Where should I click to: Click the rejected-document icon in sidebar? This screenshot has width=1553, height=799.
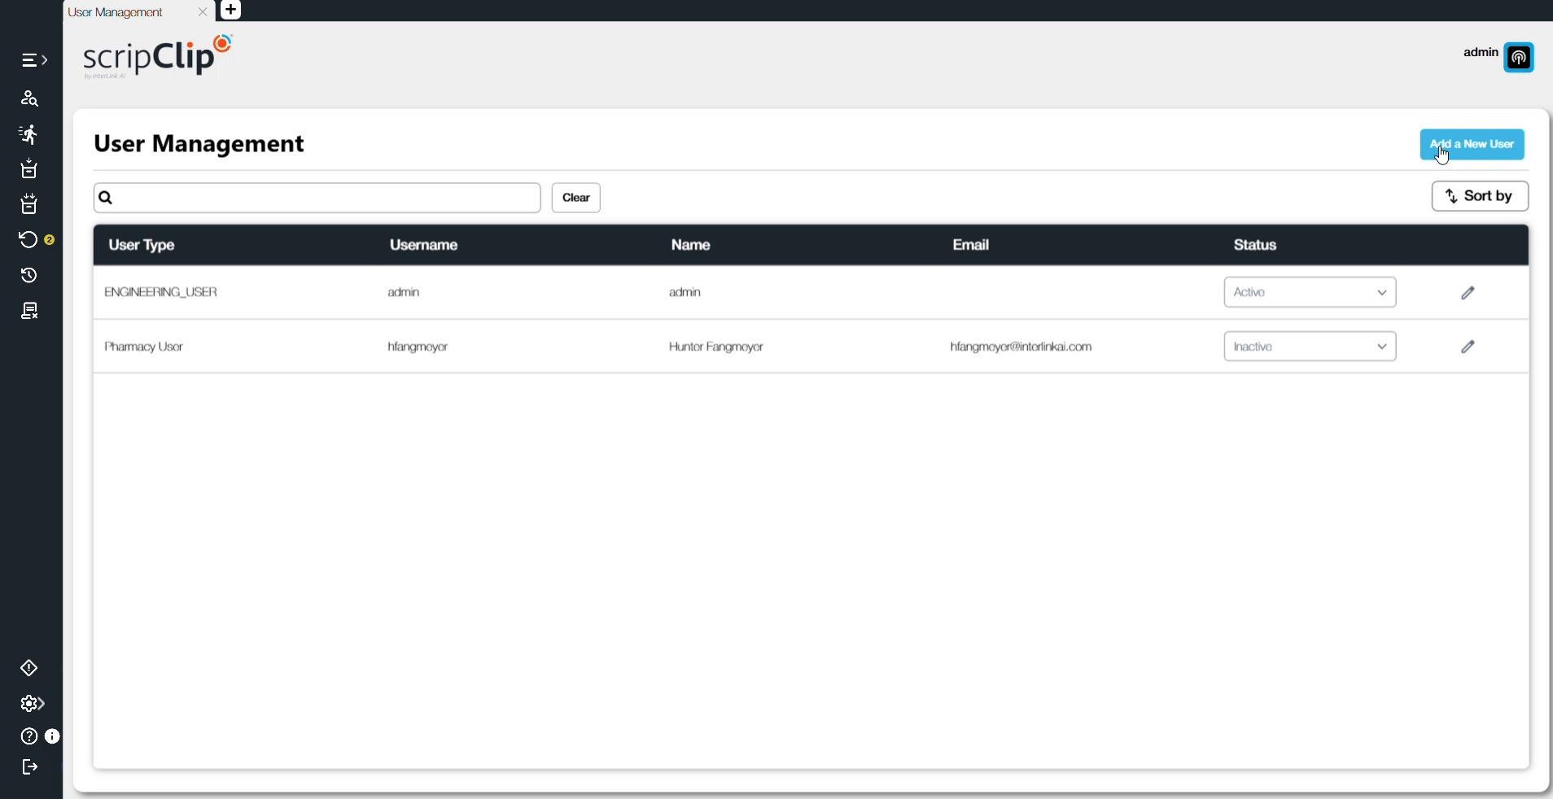tap(29, 311)
